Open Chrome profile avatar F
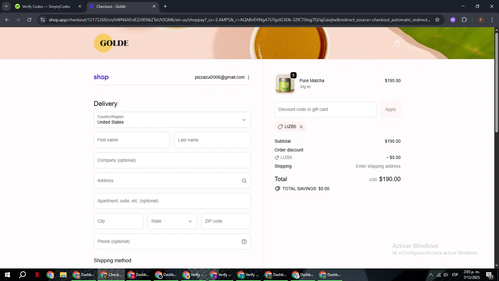 point(481,20)
